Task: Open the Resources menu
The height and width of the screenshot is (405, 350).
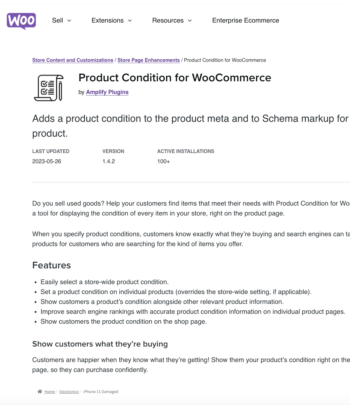Action: 168,20
